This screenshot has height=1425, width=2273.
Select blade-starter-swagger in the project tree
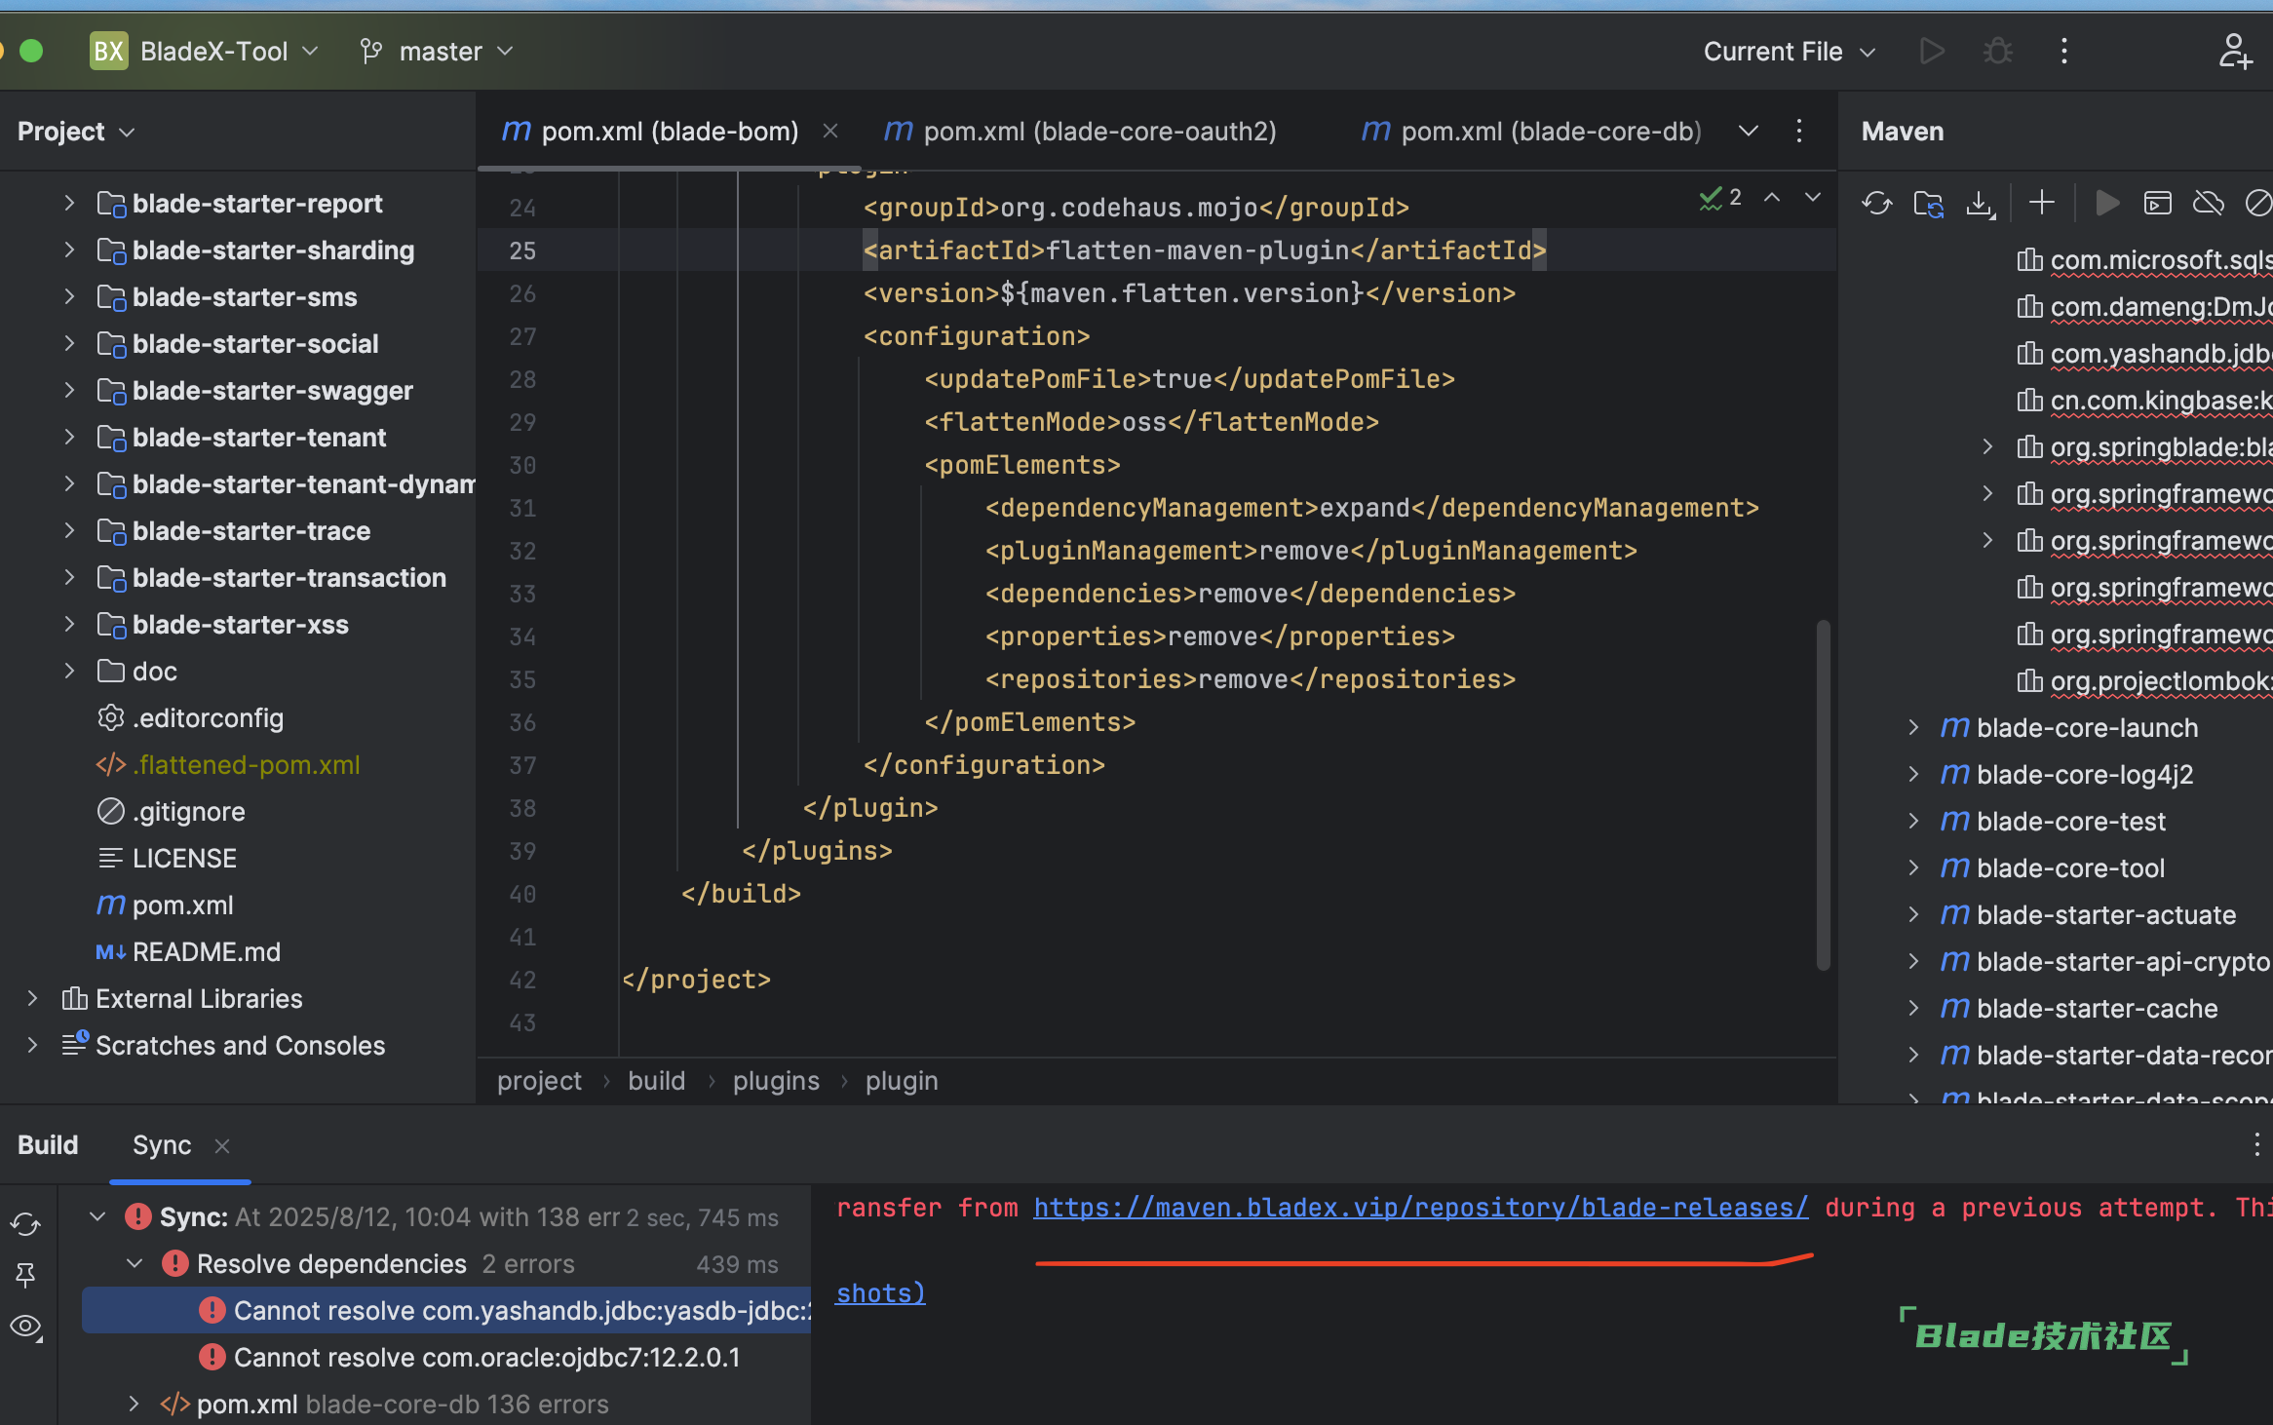coord(272,391)
